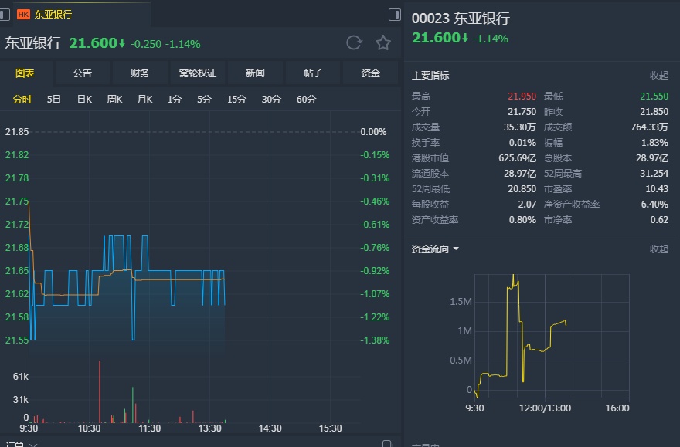This screenshot has width=680, height=447.
Task: Click the 换手率 value 0.01%
Action: (522, 143)
